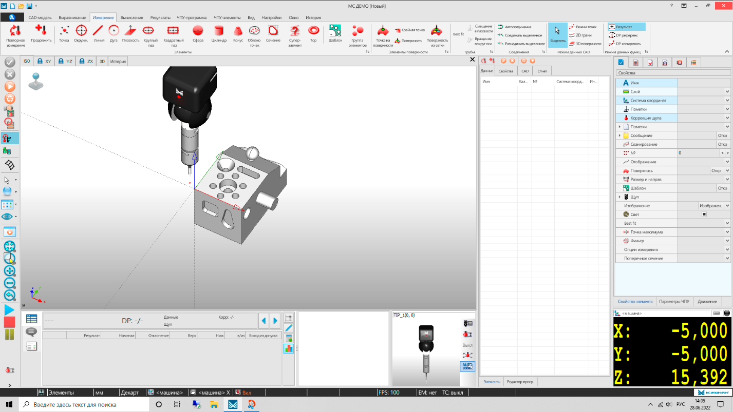Toggle Сообщение Откр switch
The width and height of the screenshot is (733, 412).
point(722,135)
